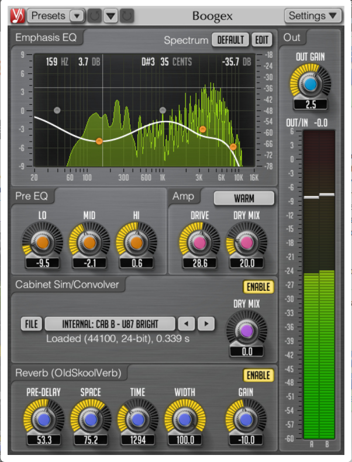Click the FILE button
This screenshot has height=462, width=352.
[32, 324]
